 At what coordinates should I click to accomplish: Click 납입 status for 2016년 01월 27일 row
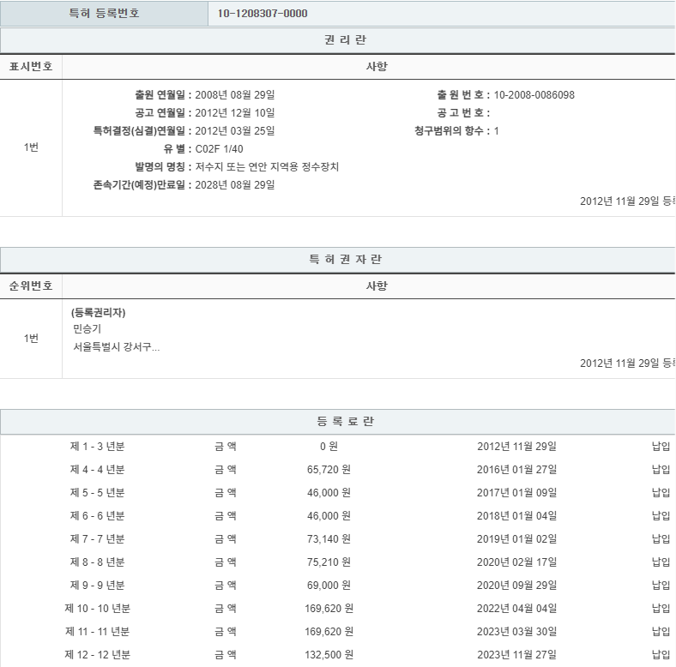[661, 470]
